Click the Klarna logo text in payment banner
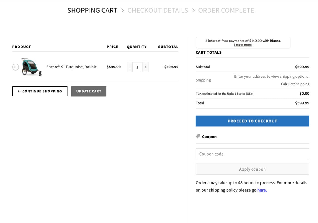Viewport: 318px width, 223px height. [275, 41]
